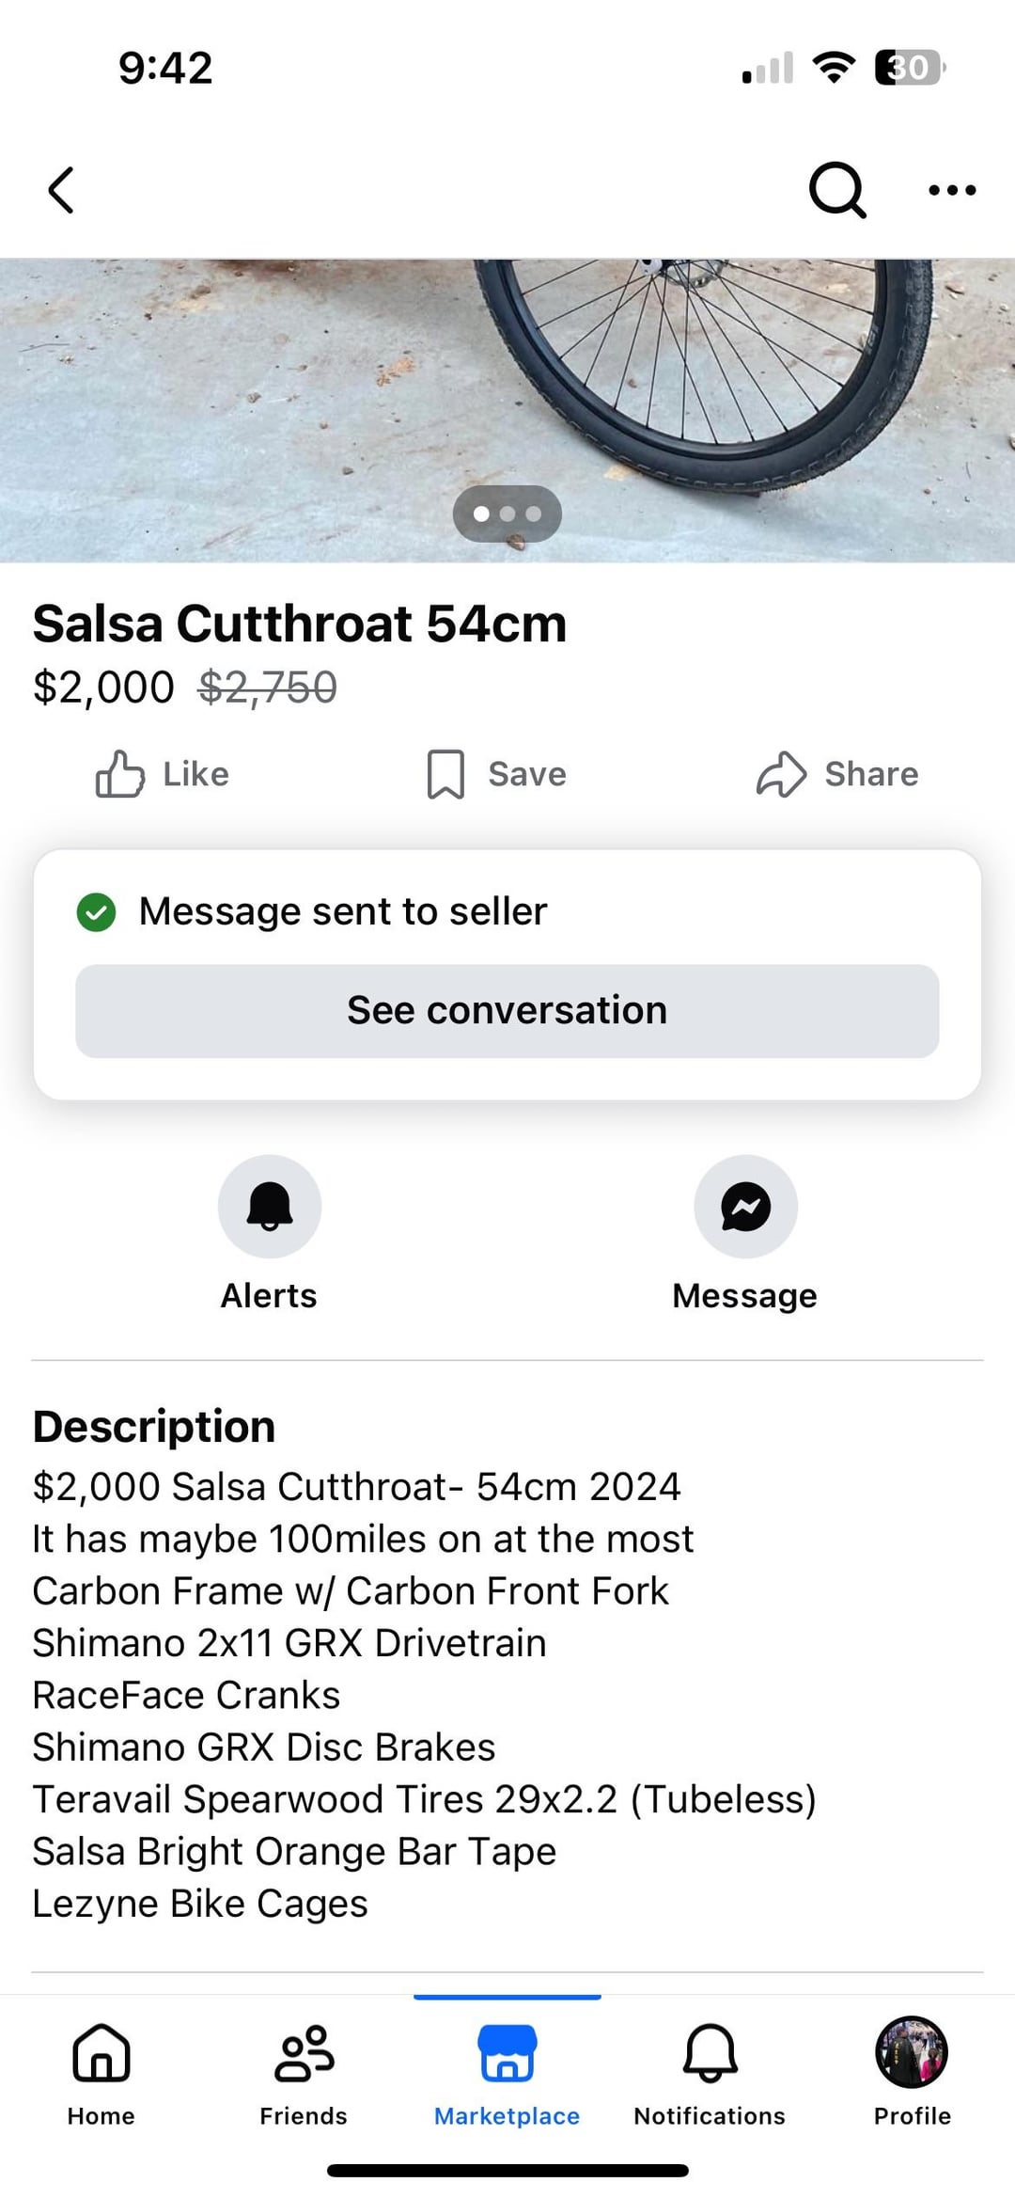Share the listing via arrow icon

pos(836,774)
